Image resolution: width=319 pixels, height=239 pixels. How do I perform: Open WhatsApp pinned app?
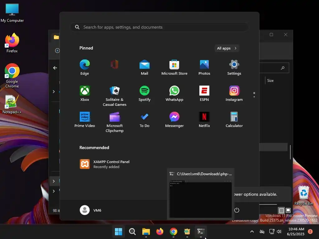[174, 93]
